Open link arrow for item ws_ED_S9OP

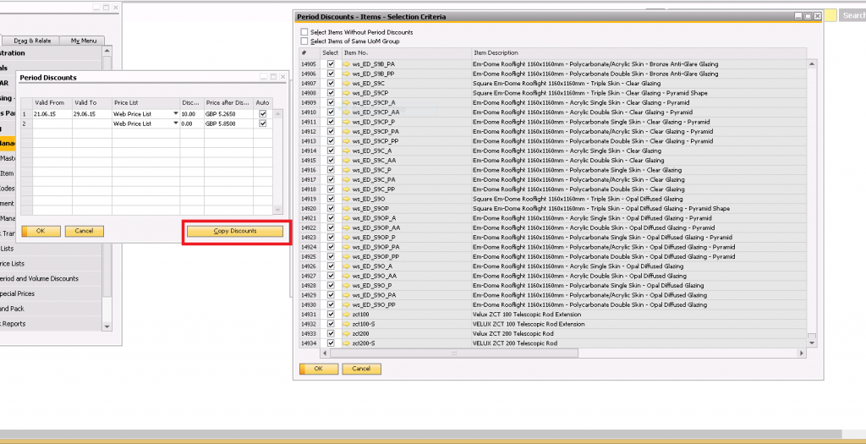pyautogui.click(x=346, y=208)
